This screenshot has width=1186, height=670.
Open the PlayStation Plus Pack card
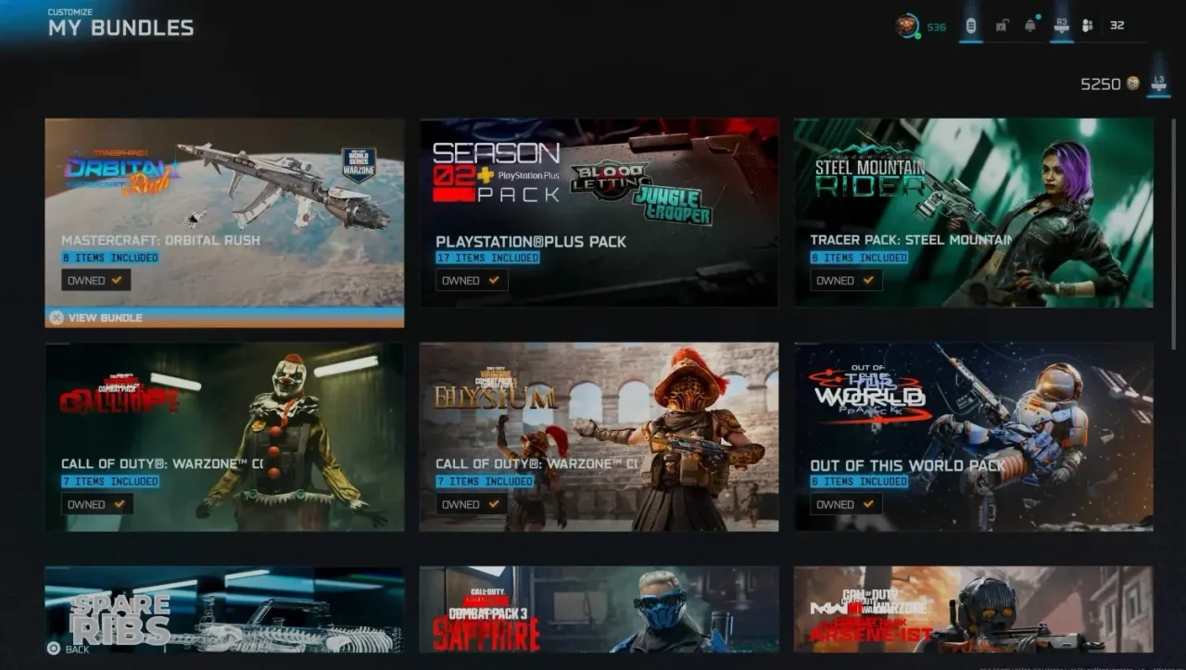[599, 212]
